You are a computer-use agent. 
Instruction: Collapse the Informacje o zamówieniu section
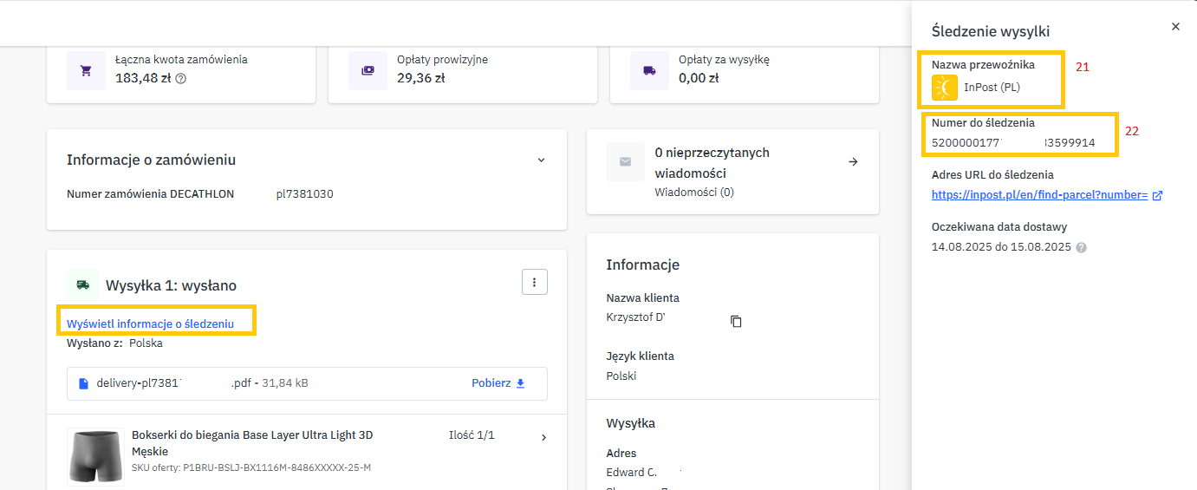pos(541,160)
